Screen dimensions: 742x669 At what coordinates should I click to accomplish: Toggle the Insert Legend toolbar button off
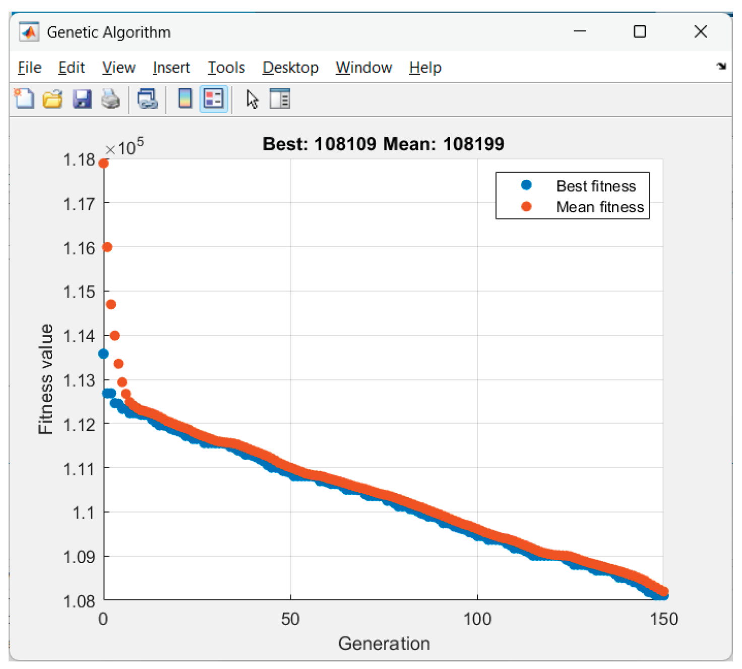pos(214,99)
